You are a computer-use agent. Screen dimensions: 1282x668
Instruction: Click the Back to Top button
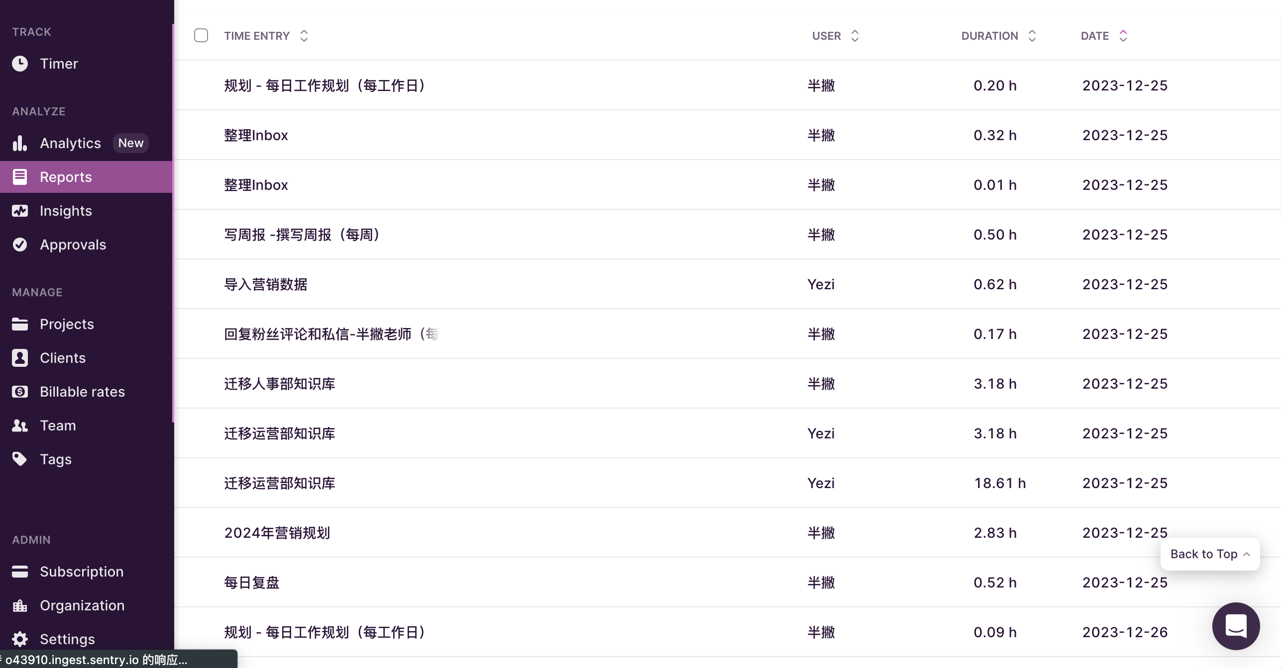(x=1210, y=554)
